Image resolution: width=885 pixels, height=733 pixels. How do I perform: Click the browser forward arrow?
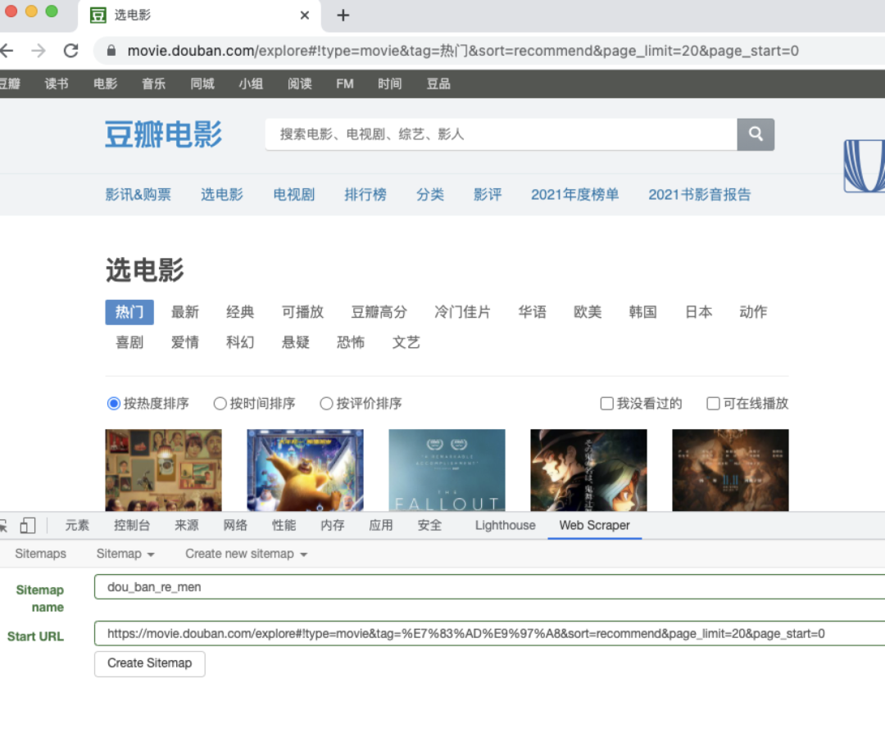pyautogui.click(x=39, y=51)
